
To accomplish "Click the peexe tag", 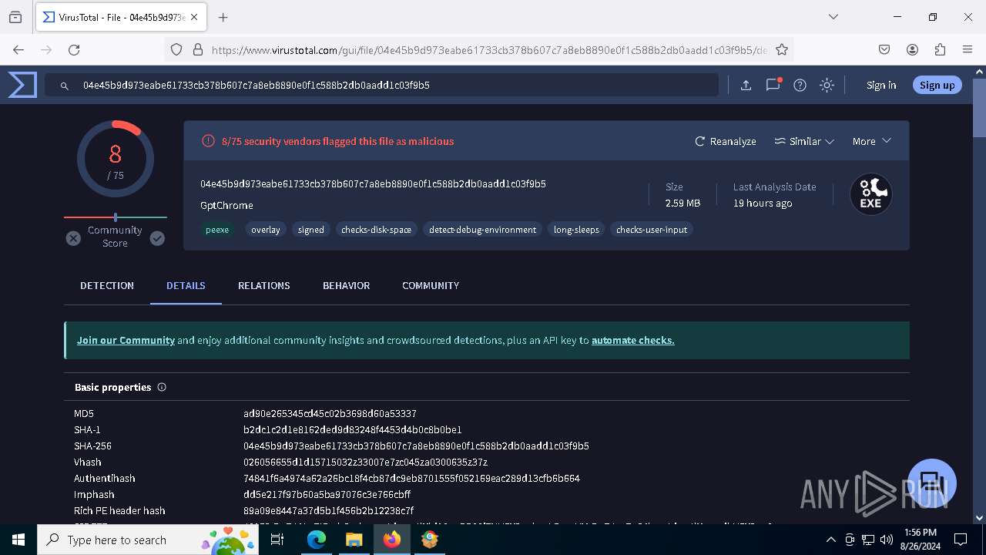I will [x=217, y=230].
